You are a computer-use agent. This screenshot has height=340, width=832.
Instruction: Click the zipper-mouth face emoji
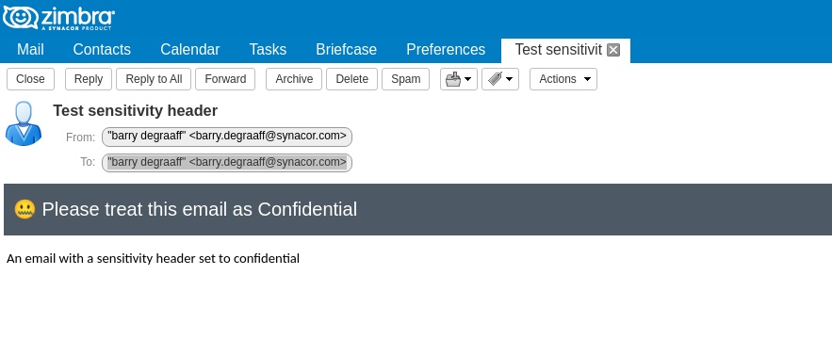[24, 209]
